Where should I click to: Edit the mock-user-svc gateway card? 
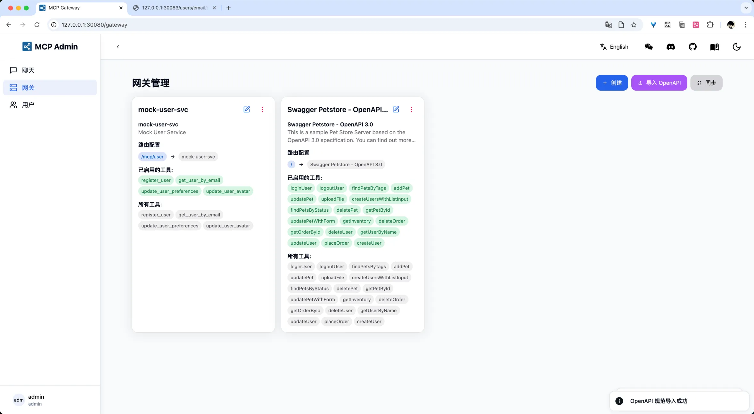(x=247, y=110)
